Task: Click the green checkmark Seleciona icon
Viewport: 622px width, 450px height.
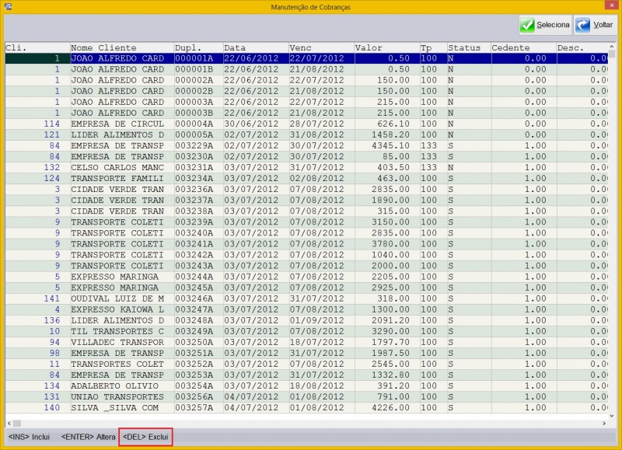Action: click(528, 25)
